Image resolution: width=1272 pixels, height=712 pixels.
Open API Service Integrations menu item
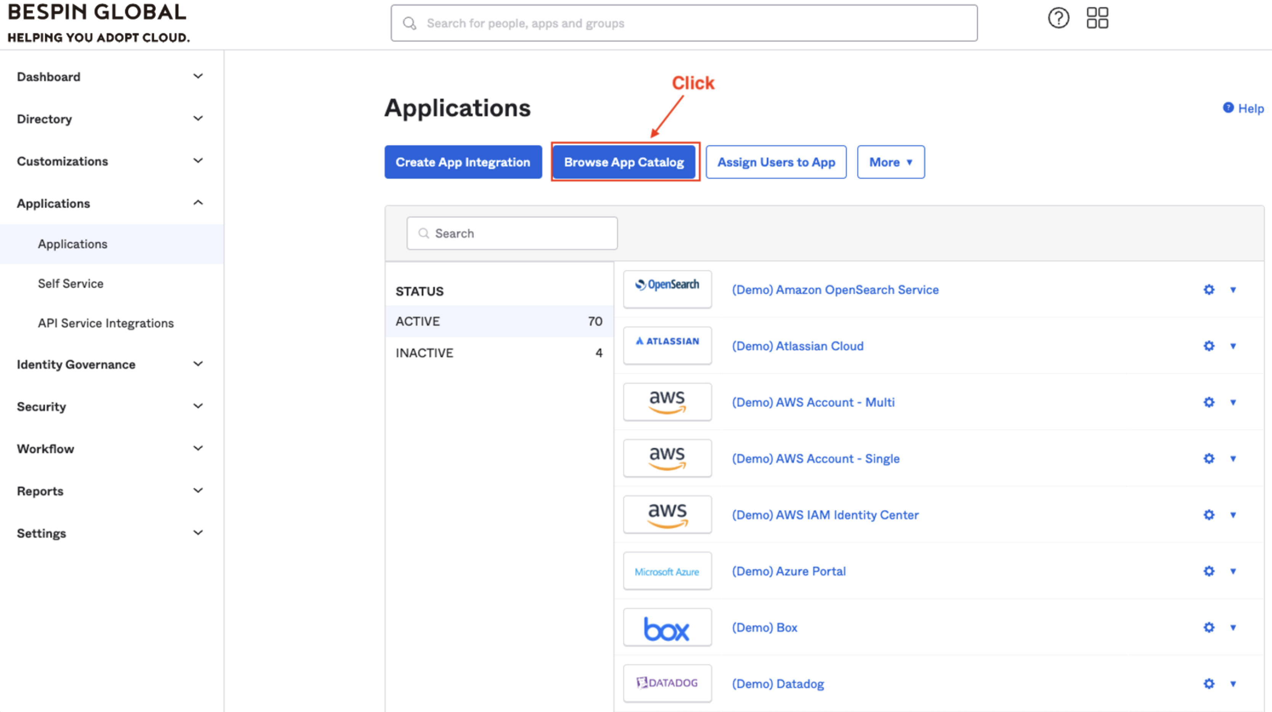pyautogui.click(x=106, y=323)
